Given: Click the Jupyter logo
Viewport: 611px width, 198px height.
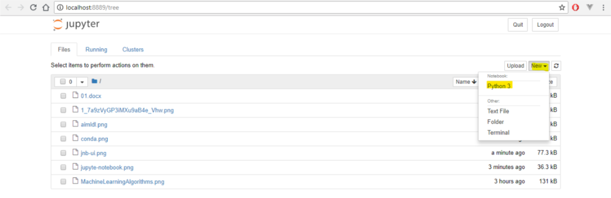Looking at the screenshot, I should (x=76, y=25).
